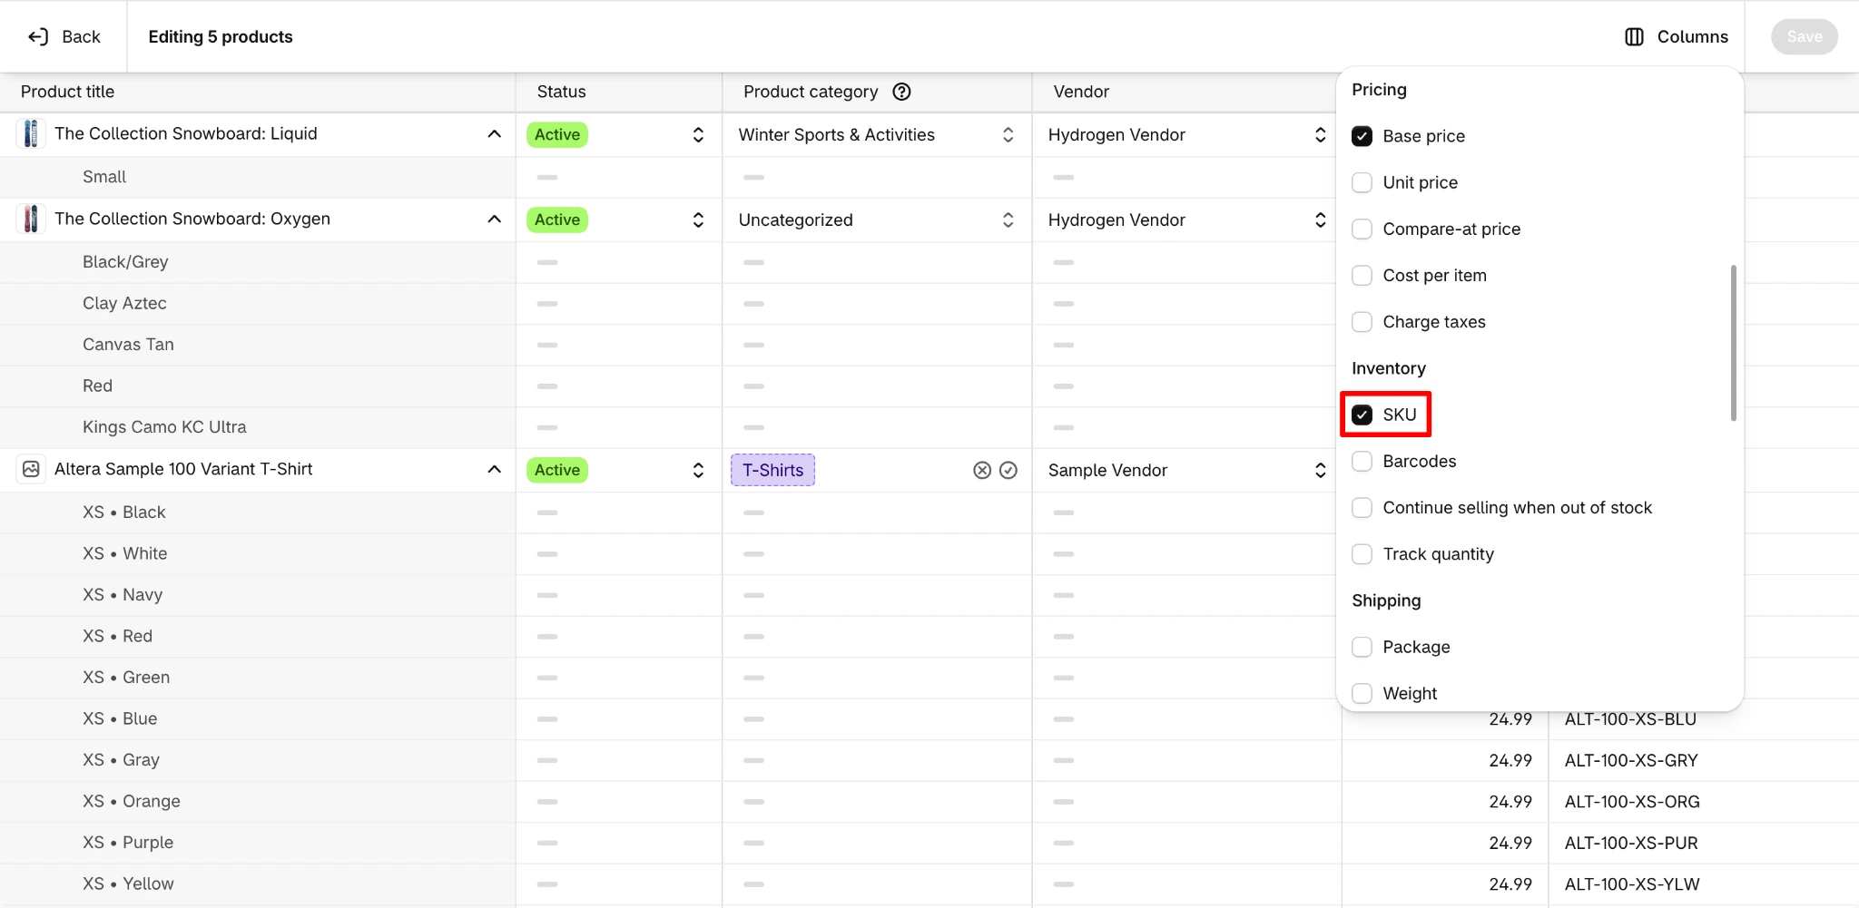Click the Product category help icon
The image size is (1859, 908).
[x=901, y=92]
